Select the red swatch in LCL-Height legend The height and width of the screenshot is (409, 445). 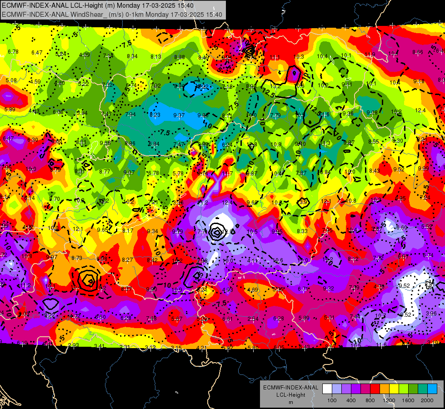(375, 389)
